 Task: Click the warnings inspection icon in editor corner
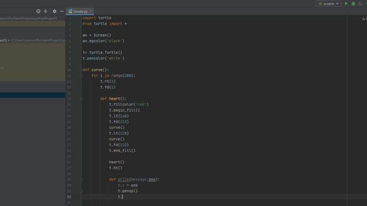(x=364, y=18)
